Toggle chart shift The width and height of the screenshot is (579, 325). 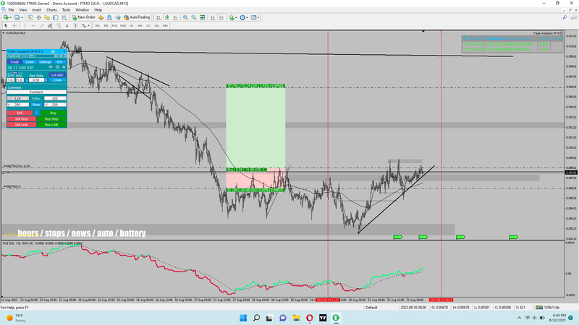pyautogui.click(x=221, y=17)
